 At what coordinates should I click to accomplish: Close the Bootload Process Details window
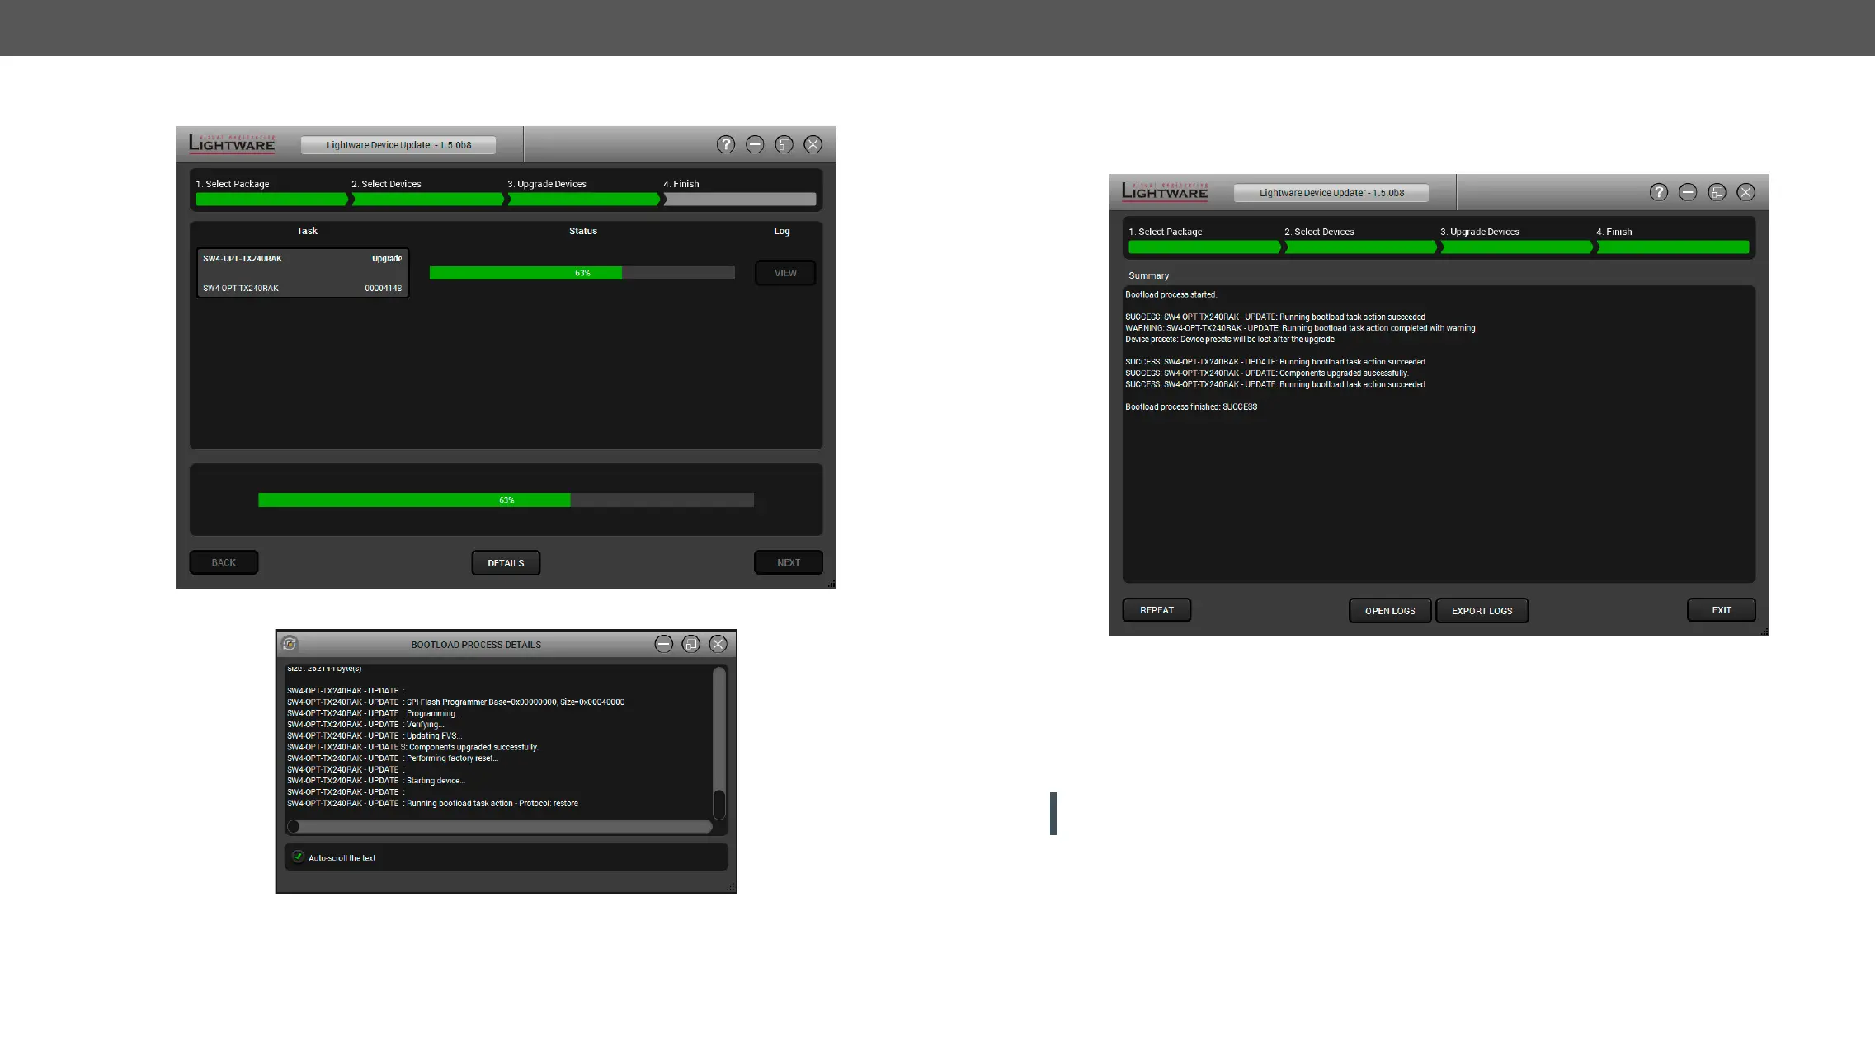click(718, 644)
